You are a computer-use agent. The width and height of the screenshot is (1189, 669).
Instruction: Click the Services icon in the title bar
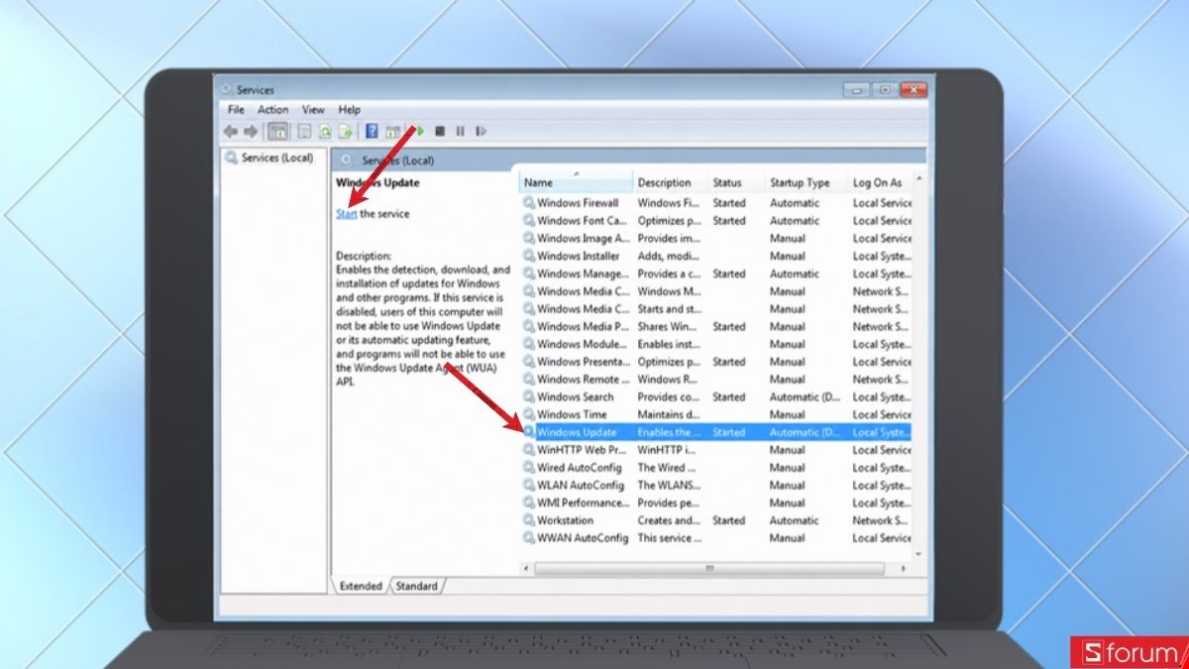point(228,89)
